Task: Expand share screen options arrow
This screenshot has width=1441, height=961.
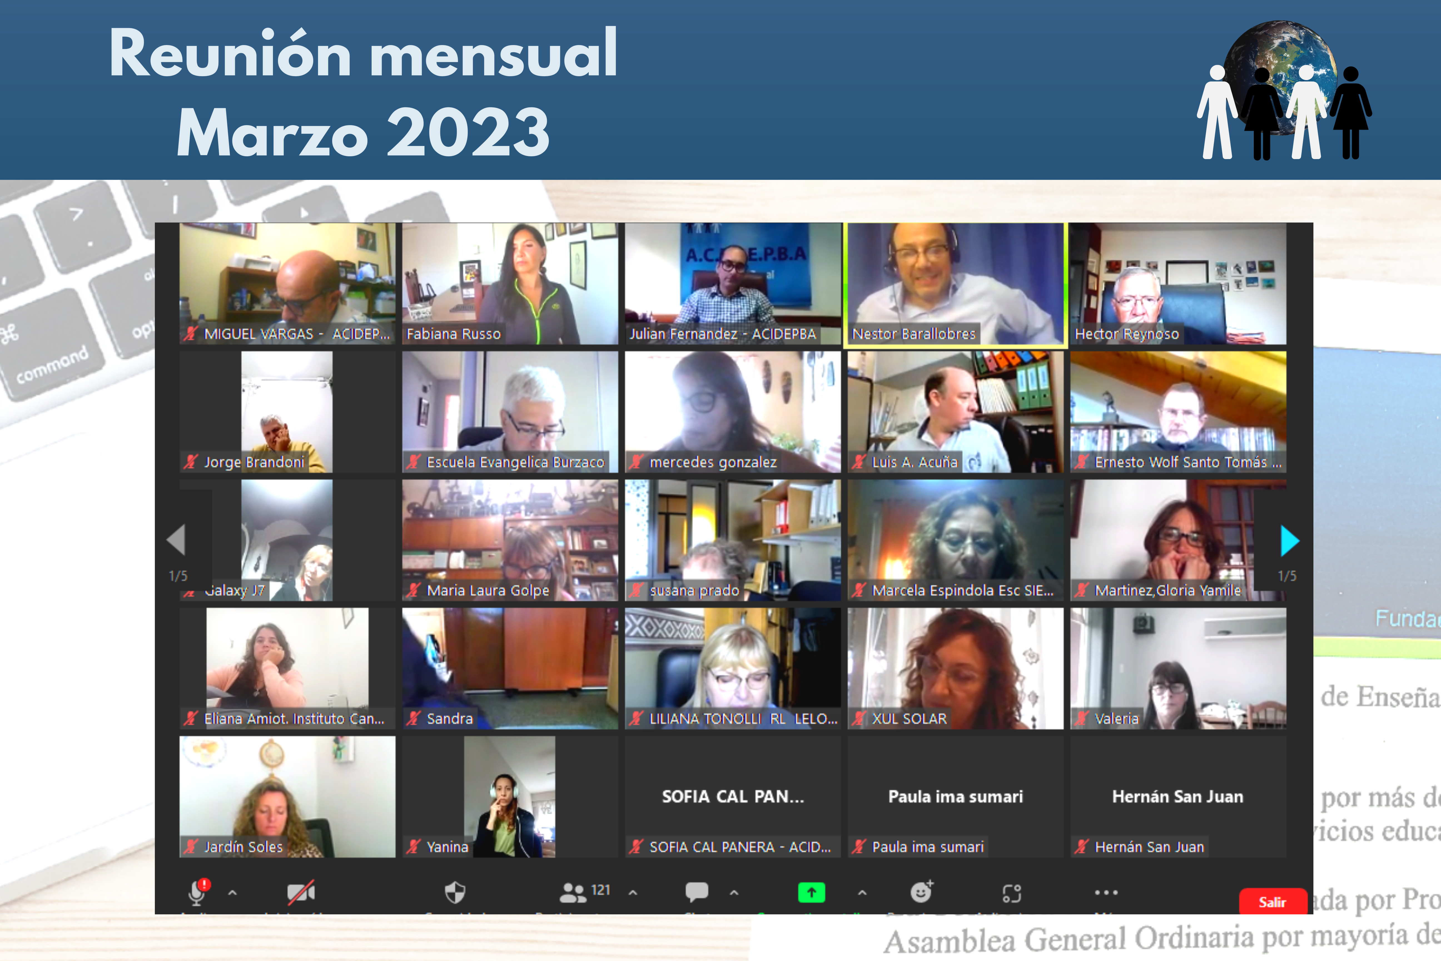Action: (x=862, y=893)
